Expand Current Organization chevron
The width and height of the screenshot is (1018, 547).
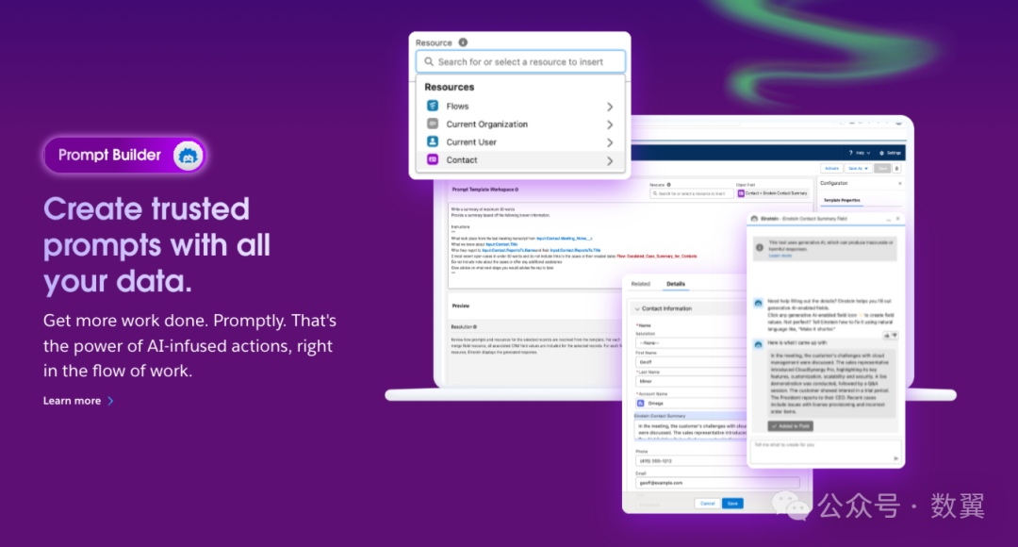610,124
